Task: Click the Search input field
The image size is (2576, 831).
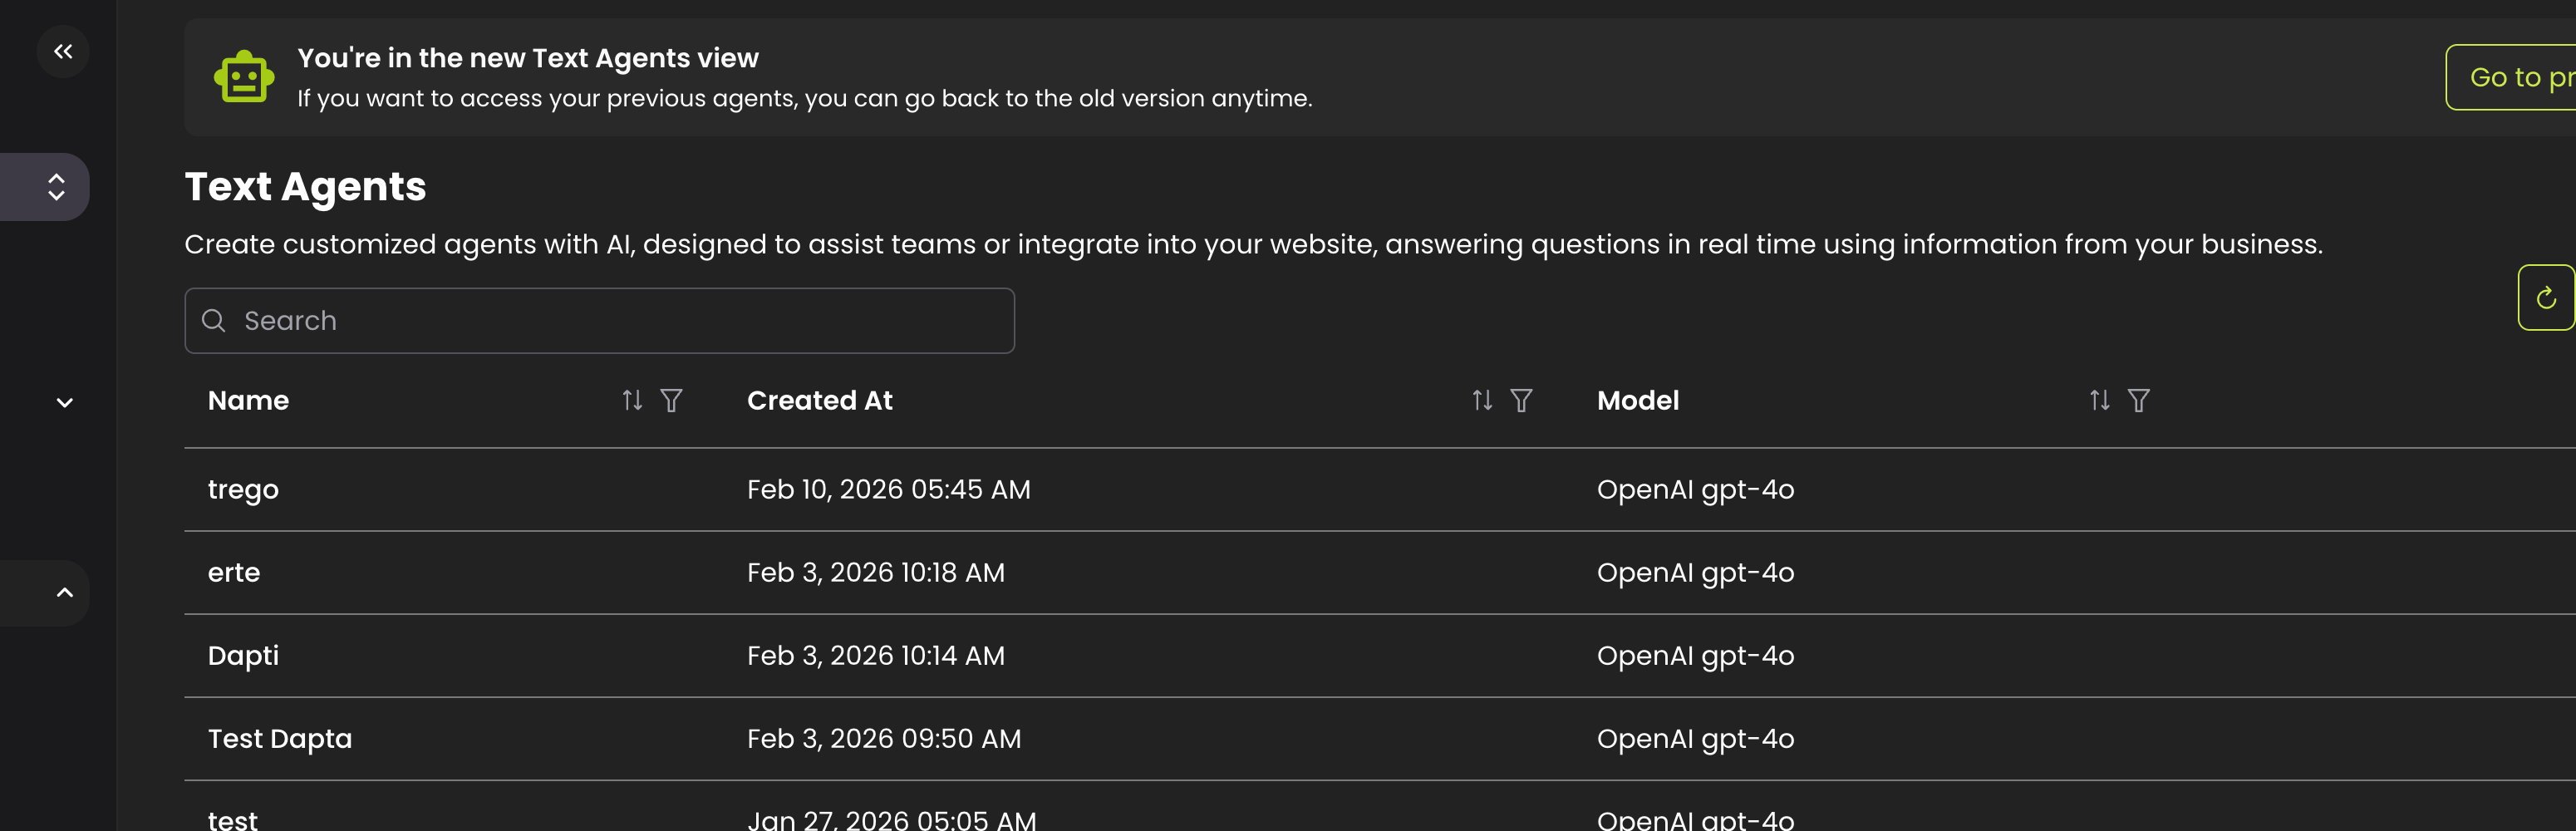Action: [598, 320]
